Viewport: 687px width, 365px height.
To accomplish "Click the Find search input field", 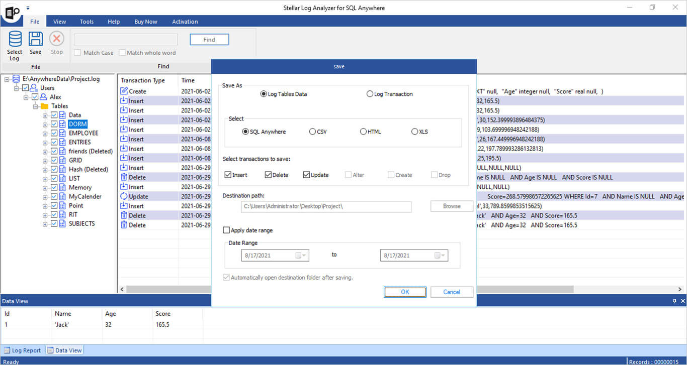I will point(126,40).
